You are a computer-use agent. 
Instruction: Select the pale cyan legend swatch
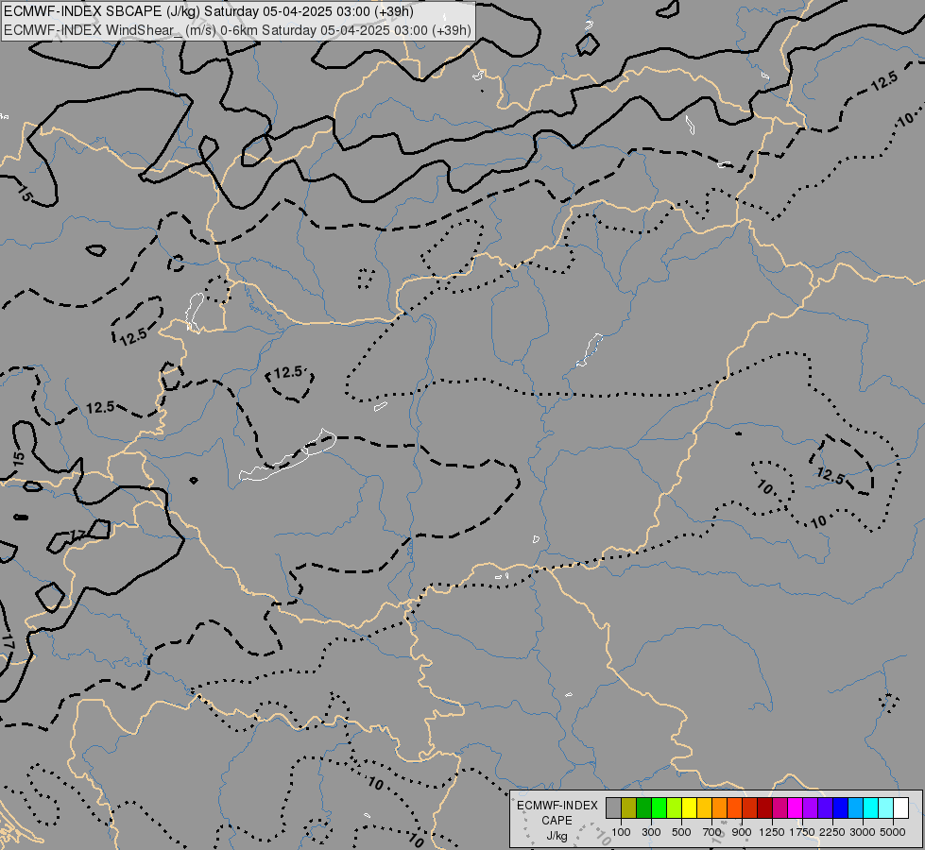pos(885,808)
